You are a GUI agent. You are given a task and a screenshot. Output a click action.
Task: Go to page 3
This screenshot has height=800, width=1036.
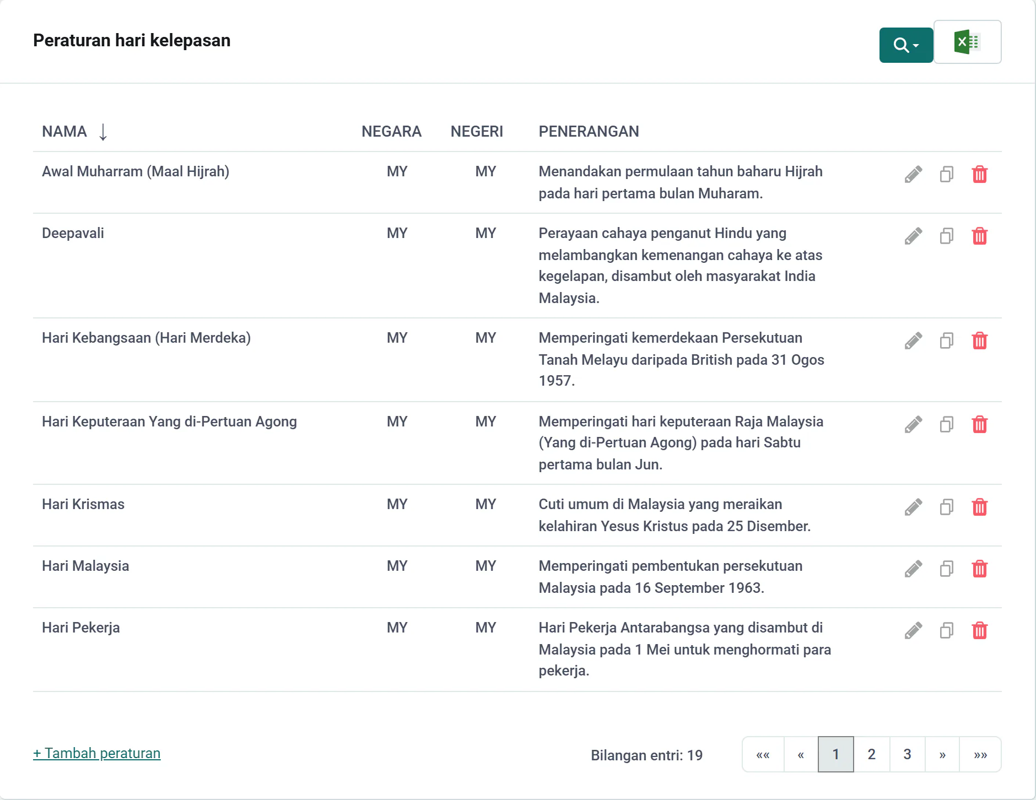coord(907,754)
